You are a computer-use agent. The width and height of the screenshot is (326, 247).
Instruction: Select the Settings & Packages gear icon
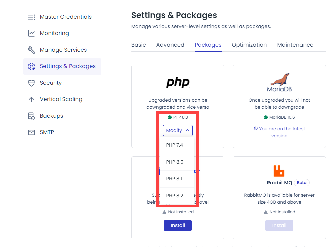click(31, 66)
